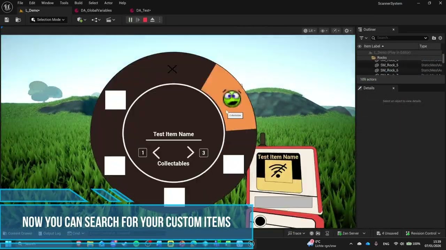Stop the play session with red square
Viewport: 446px width, 250px height.
pyautogui.click(x=145, y=20)
